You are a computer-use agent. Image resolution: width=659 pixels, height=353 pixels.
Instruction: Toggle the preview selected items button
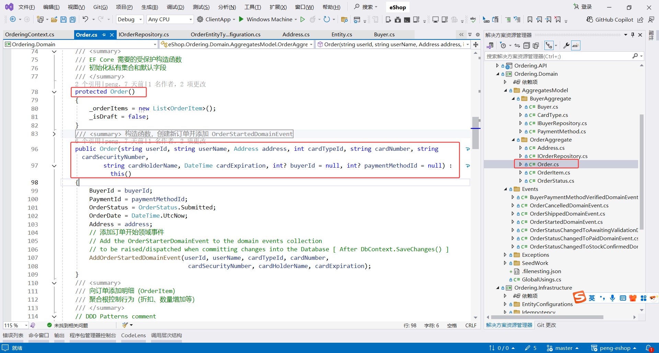tap(576, 45)
